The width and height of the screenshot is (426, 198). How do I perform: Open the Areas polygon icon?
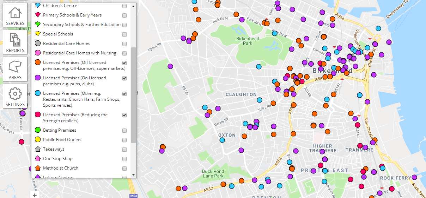(x=15, y=66)
